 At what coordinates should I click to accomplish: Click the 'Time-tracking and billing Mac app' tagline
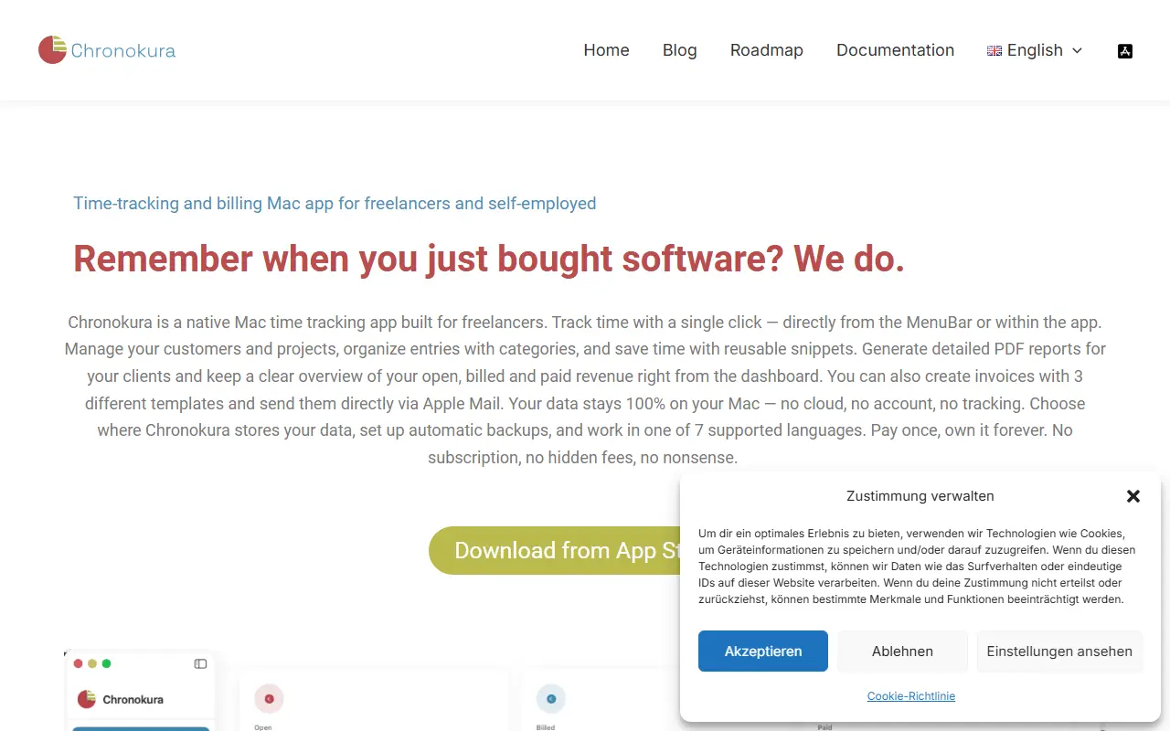click(x=204, y=204)
